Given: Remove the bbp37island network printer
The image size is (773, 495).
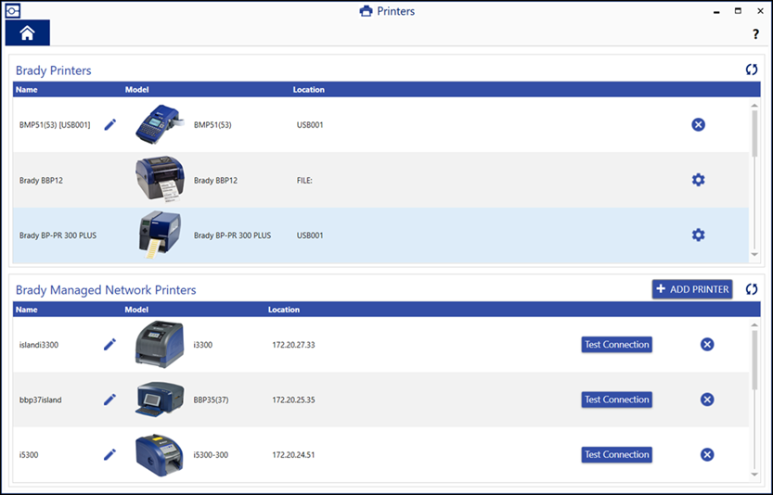Looking at the screenshot, I should pyautogui.click(x=706, y=400).
